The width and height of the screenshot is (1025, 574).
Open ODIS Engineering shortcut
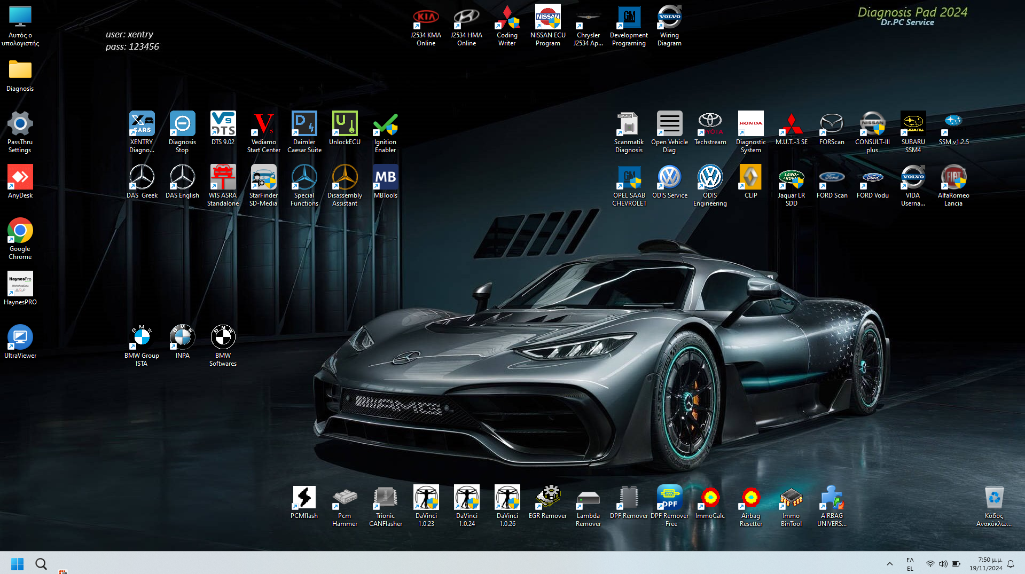pos(710,185)
